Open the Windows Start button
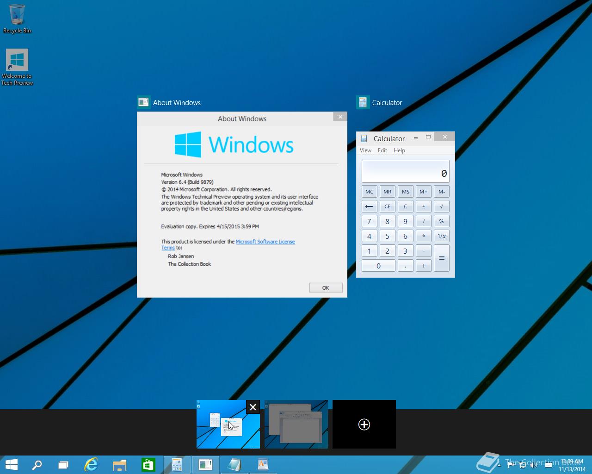 pos(11,465)
